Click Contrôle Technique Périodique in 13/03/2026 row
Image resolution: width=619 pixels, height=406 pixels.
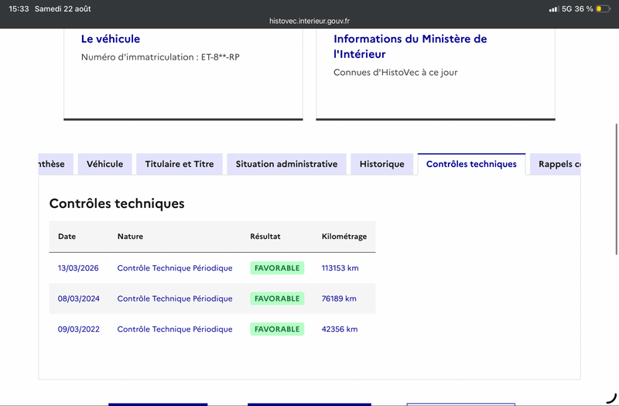(x=175, y=268)
